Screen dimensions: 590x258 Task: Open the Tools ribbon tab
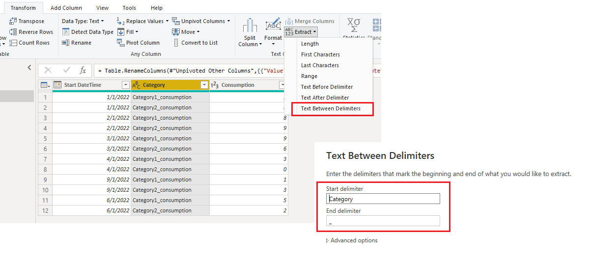pyautogui.click(x=129, y=8)
